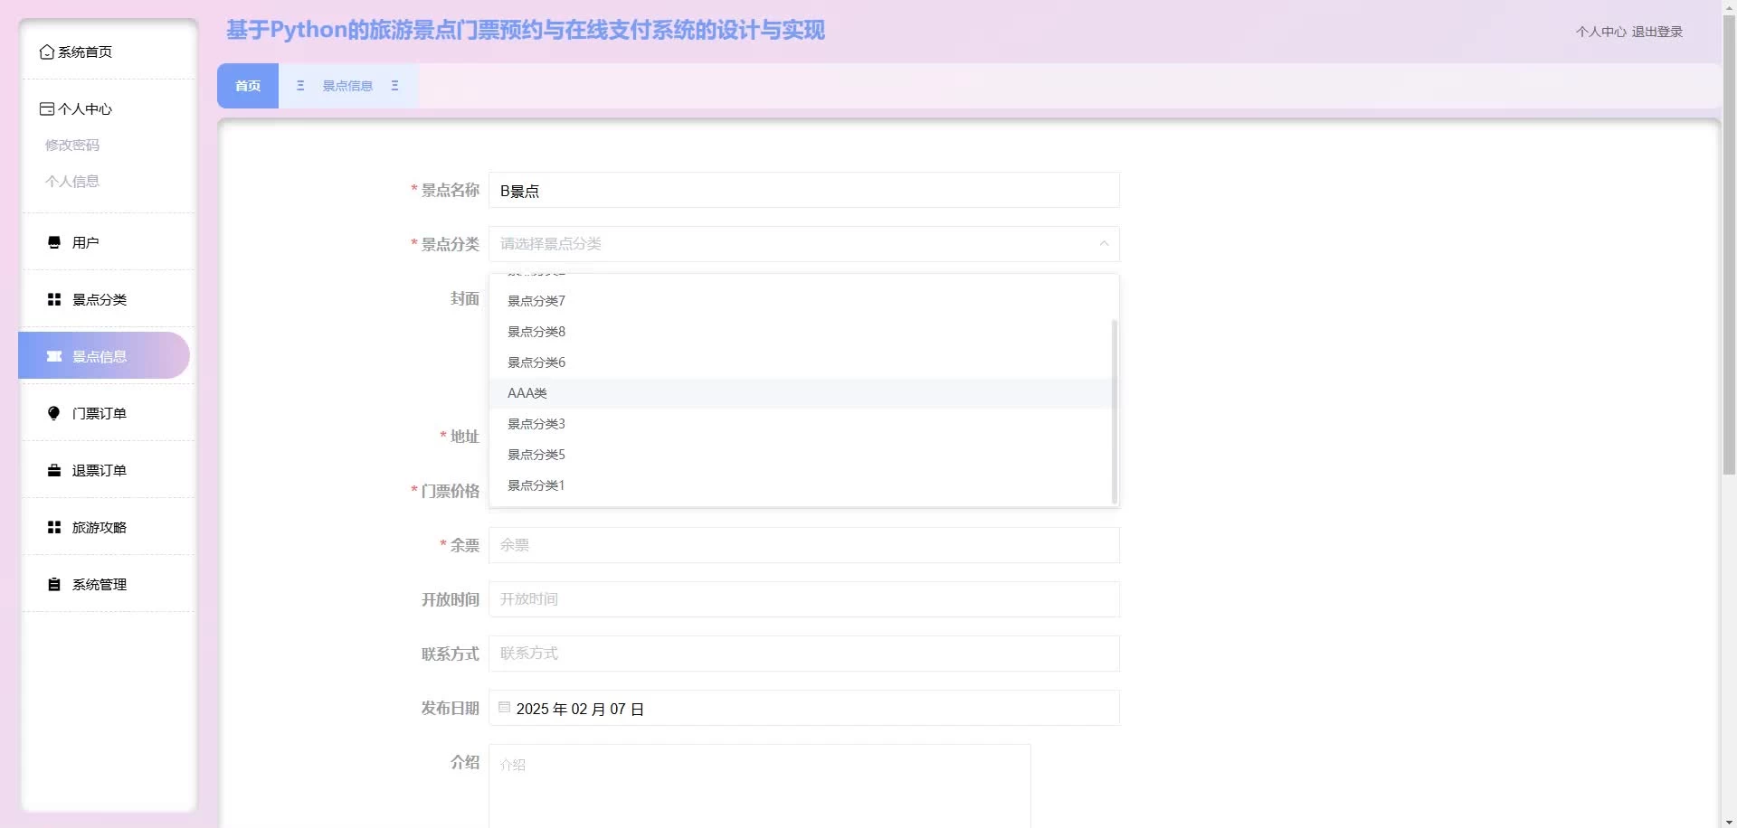Pick the AAA类 category option
The image size is (1737, 828).
(803, 393)
